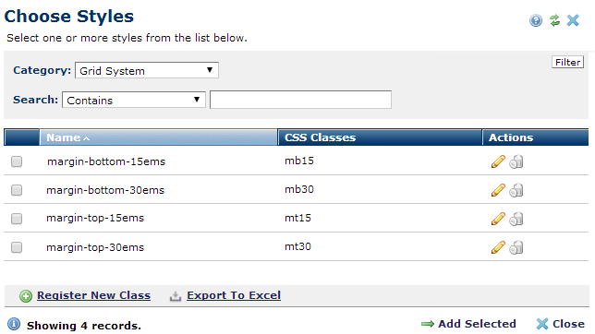Open the Category dropdown showing Grid System
This screenshot has width=595, height=334.
[x=147, y=70]
